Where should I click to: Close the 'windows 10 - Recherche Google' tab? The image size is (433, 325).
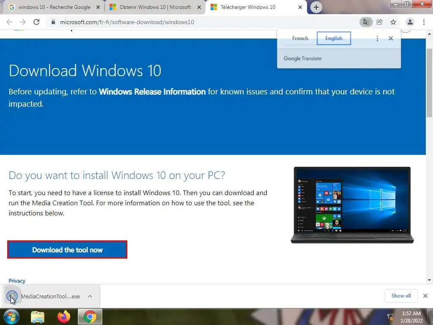pyautogui.click(x=98, y=8)
